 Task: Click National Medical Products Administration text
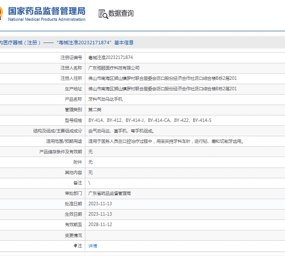(47, 19)
